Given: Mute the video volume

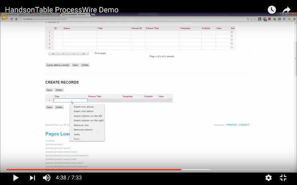Looking at the screenshot, I should tap(46, 178).
